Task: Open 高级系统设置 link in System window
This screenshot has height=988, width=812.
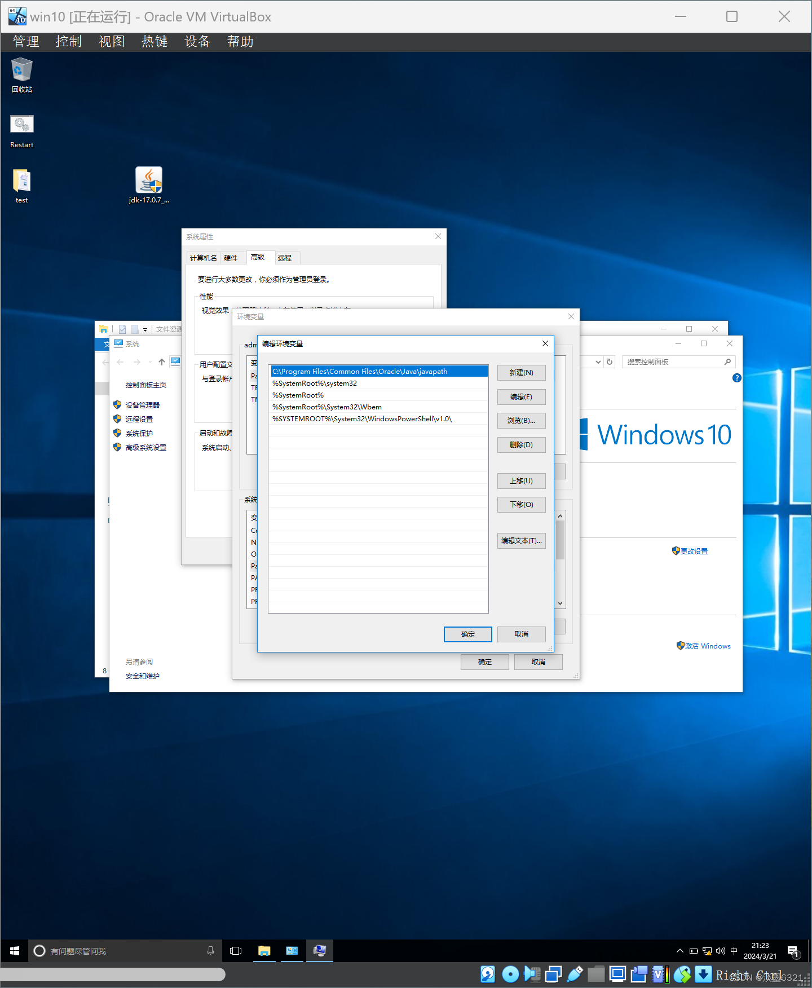Action: point(146,447)
